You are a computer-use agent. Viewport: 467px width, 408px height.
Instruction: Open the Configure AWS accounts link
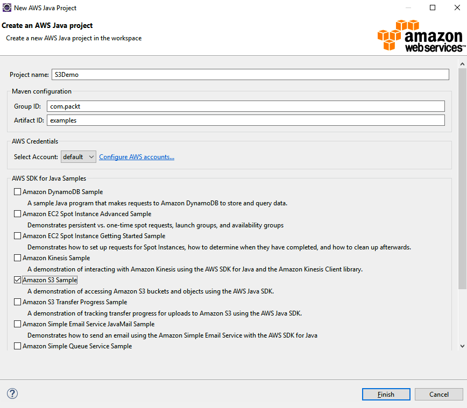point(137,157)
